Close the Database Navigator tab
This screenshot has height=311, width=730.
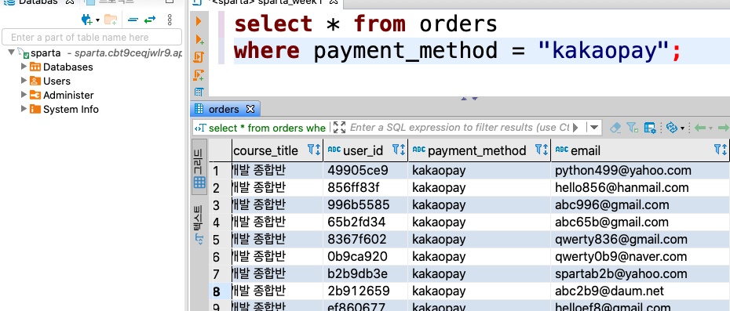point(70,2)
